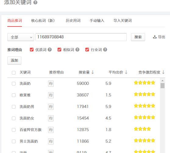Screen dimensions: 170x153
Task: Open help icon next to 优质词
Action: (50, 50)
